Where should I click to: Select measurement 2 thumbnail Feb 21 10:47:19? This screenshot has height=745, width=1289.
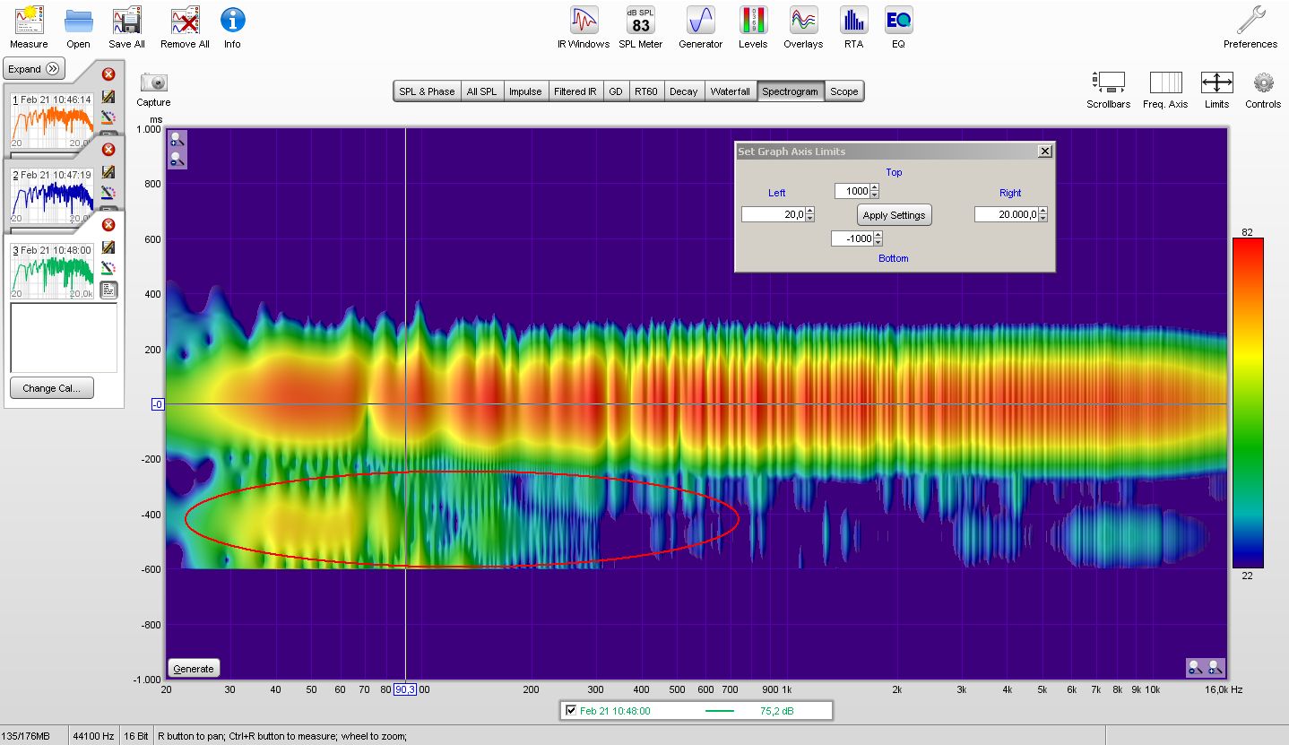coord(52,195)
